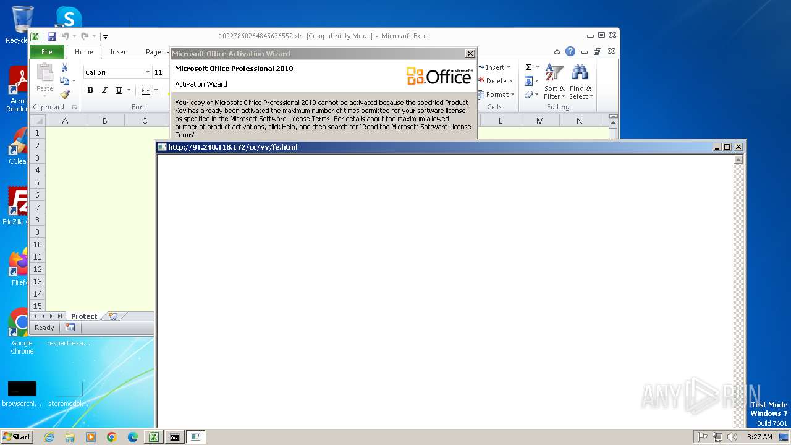The image size is (791, 445).
Task: Select the browserchi... desktop file
Action: 22,394
